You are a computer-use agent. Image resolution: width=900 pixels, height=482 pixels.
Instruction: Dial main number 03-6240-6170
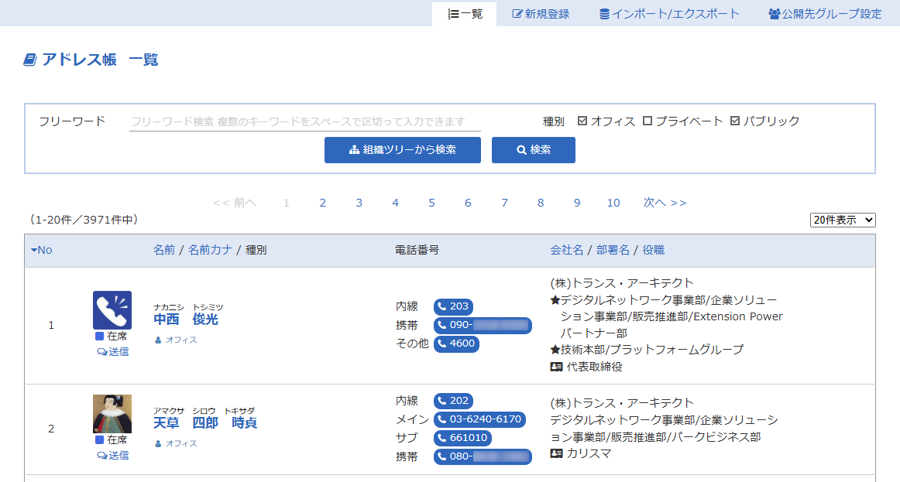click(479, 419)
